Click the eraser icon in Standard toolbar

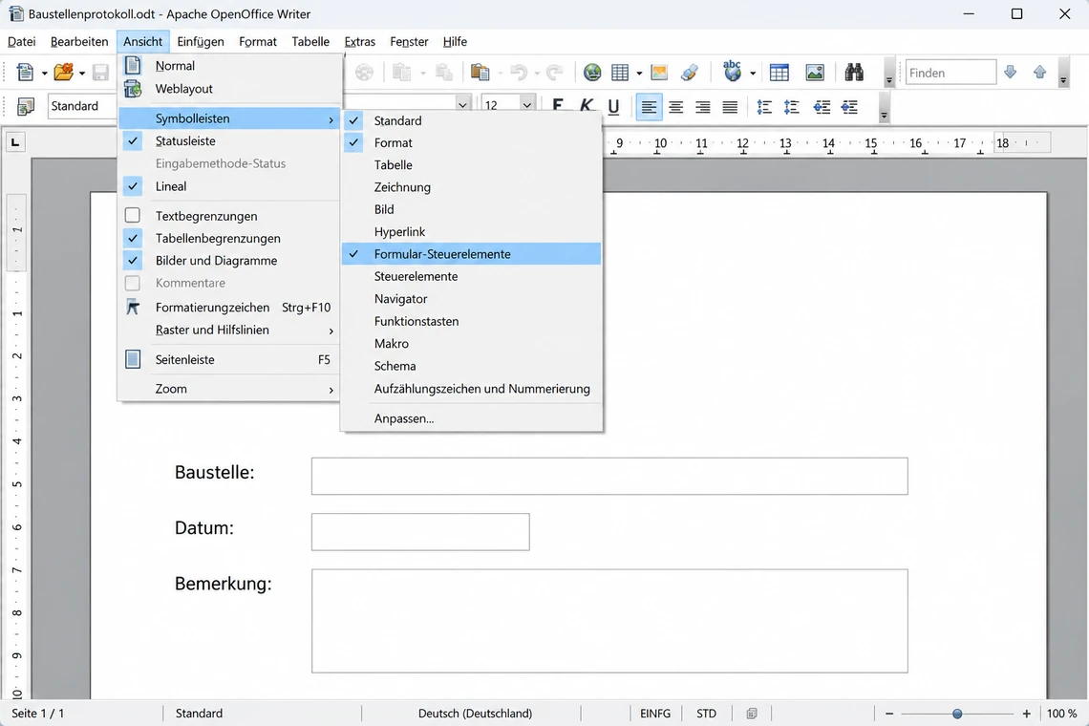pos(689,73)
